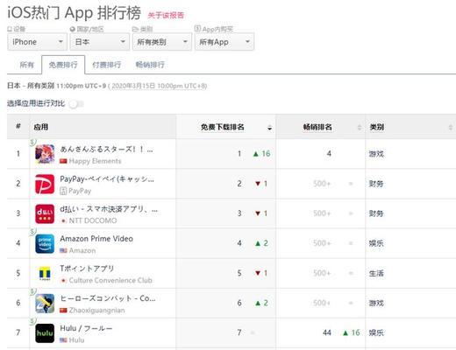Click the あんさんぶるスターズ game icon
This screenshot has height=350, width=456.
click(x=45, y=154)
